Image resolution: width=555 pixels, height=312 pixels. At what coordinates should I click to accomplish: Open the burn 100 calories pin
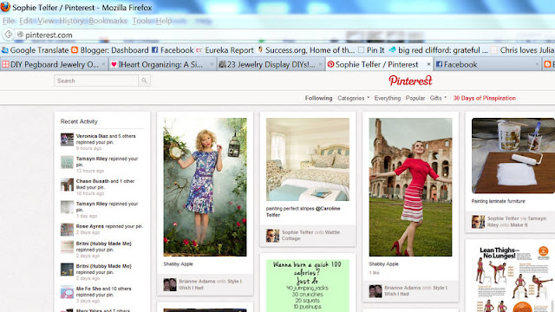[x=308, y=285]
